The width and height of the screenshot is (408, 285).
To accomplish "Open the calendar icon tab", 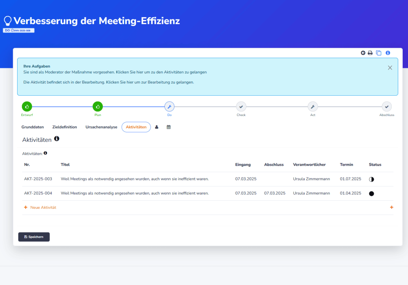I will click(169, 127).
